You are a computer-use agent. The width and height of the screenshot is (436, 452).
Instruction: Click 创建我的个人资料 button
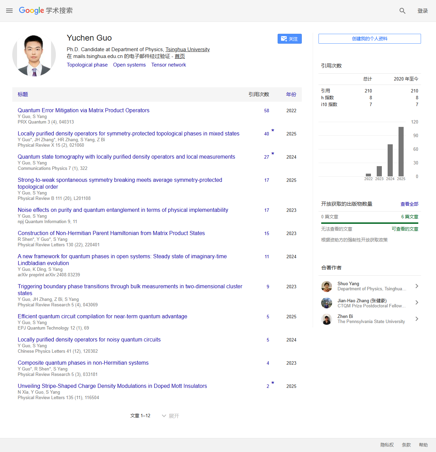coord(369,39)
